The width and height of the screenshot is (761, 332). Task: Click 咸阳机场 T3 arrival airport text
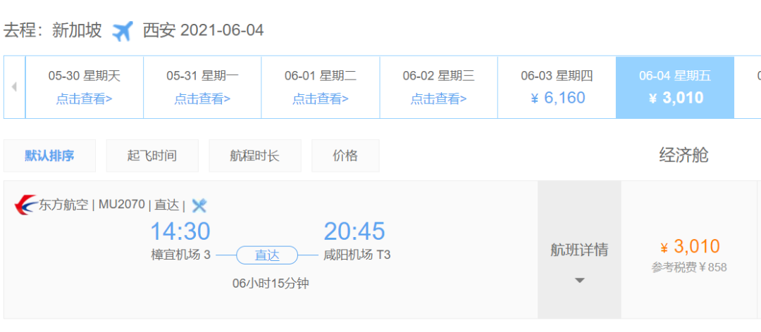coord(357,255)
